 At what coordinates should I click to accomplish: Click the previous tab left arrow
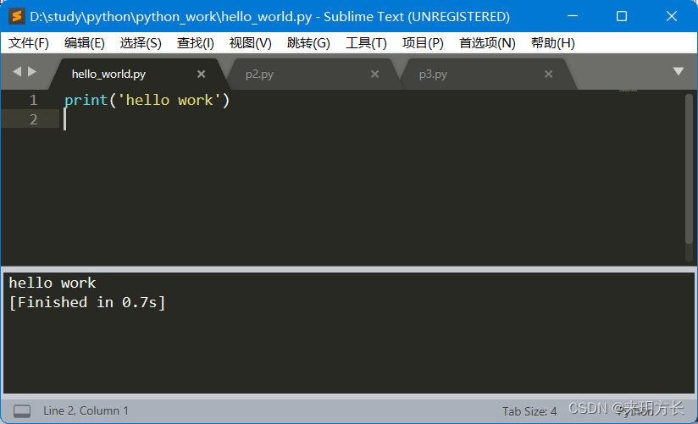pos(17,71)
